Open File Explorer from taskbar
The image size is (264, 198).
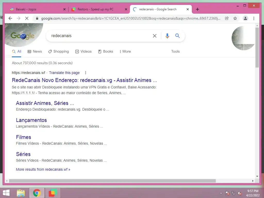click(21, 193)
